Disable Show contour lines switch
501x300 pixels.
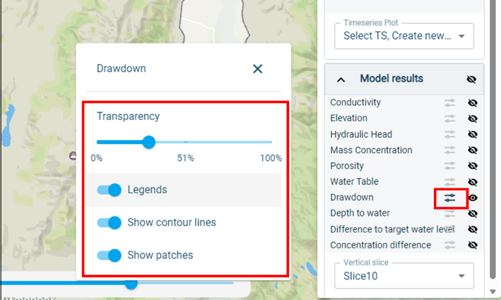pyautogui.click(x=109, y=223)
